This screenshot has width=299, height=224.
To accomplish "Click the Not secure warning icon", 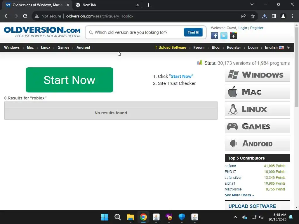I will click(37, 16).
